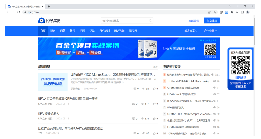Open ranked item 9 UiPath项目实战-课堂案例答案
The image size is (261, 139).
tap(183, 127)
